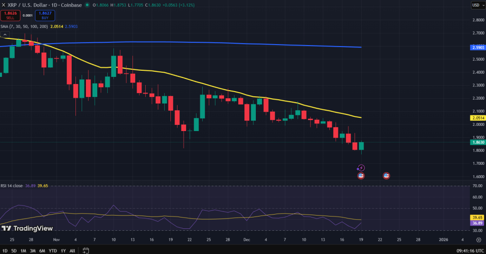Select the YTD time range
This screenshot has width=486, height=254.
pyautogui.click(x=53, y=250)
